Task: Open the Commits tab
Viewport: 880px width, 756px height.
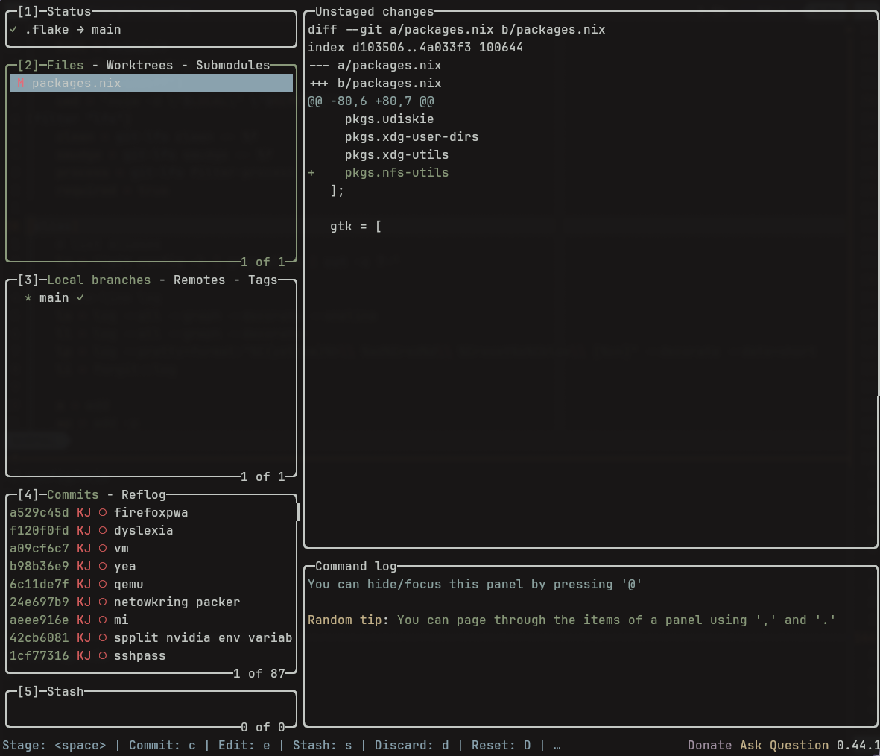Action: point(72,494)
